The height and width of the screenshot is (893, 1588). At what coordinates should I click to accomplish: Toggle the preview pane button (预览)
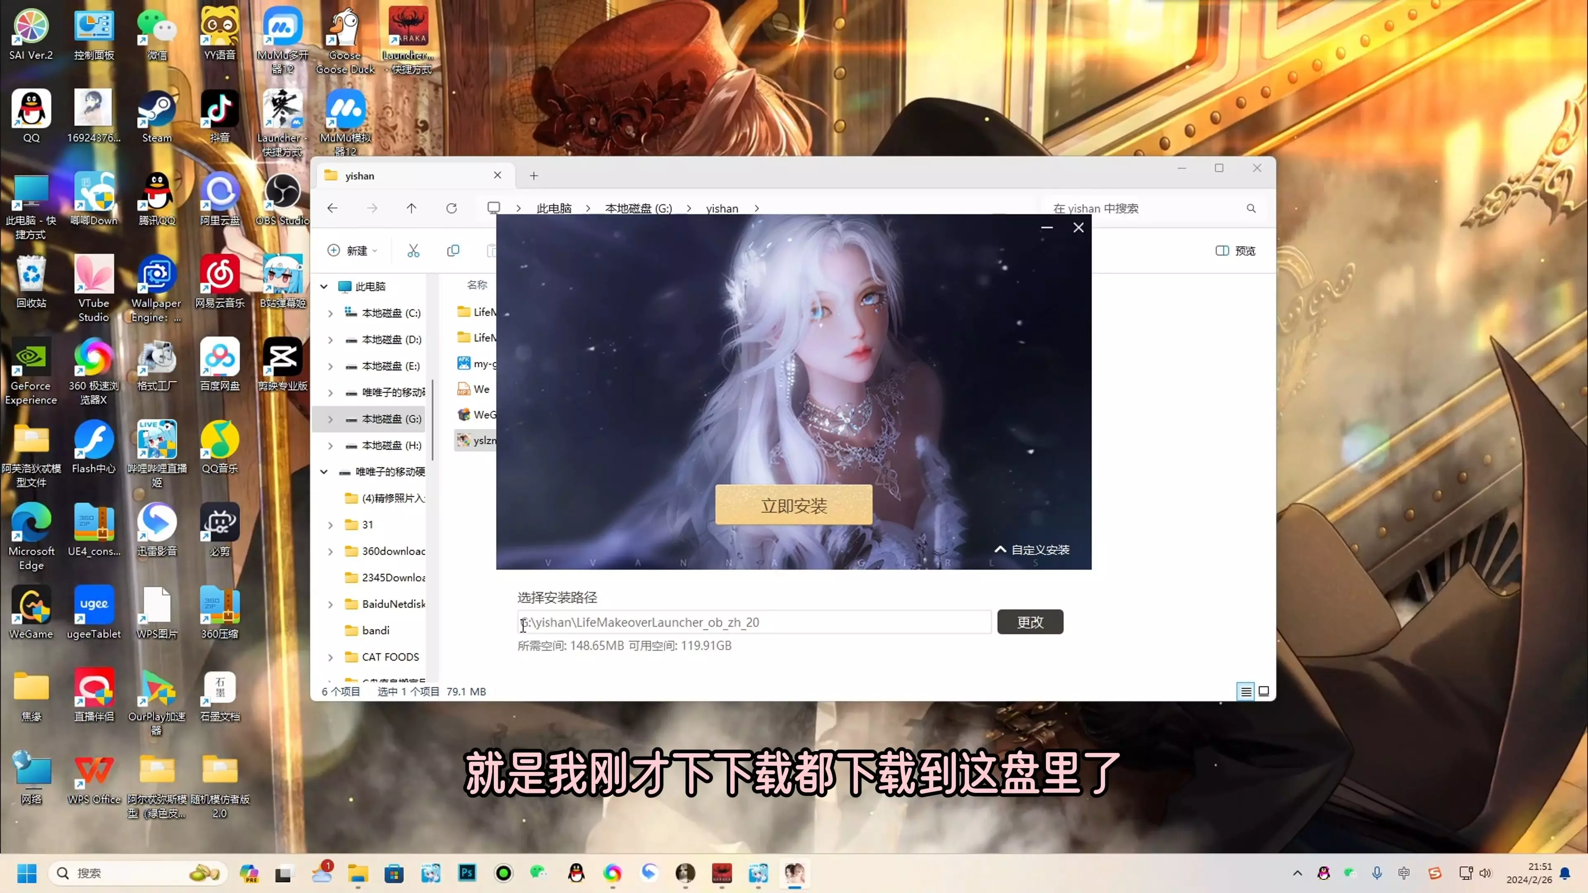1235,251
